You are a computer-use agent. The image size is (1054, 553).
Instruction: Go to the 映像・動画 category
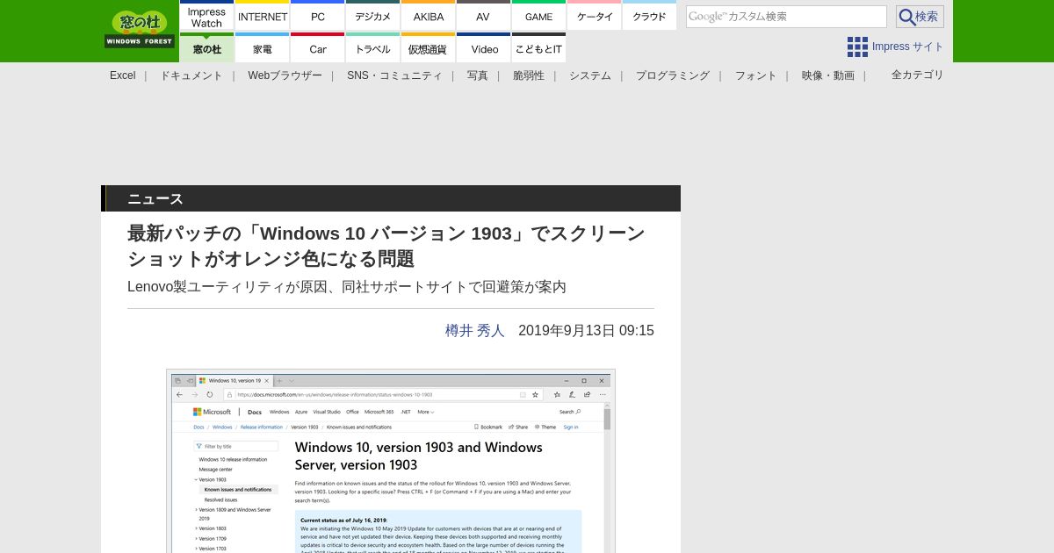[x=828, y=75]
